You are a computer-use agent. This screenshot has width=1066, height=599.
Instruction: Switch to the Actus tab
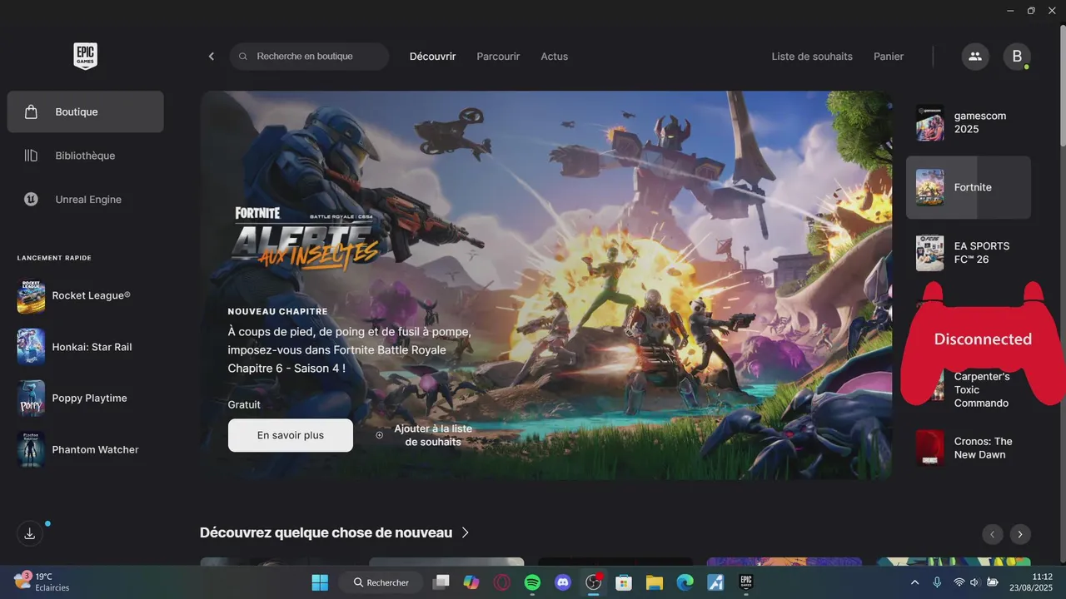pyautogui.click(x=554, y=57)
